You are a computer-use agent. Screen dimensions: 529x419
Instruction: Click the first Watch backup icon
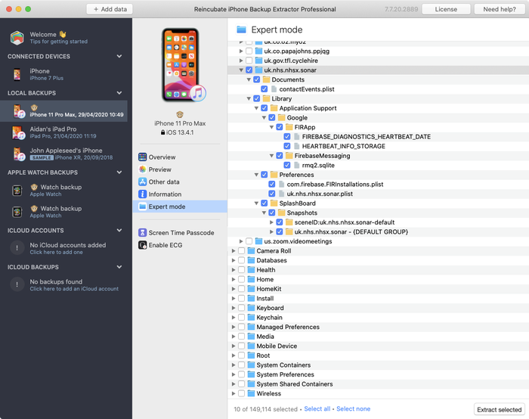17,191
